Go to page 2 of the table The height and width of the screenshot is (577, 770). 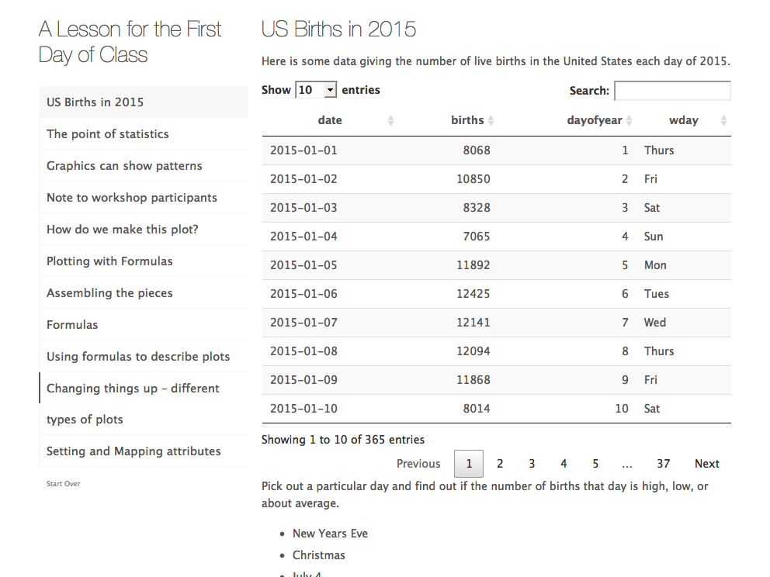point(500,464)
